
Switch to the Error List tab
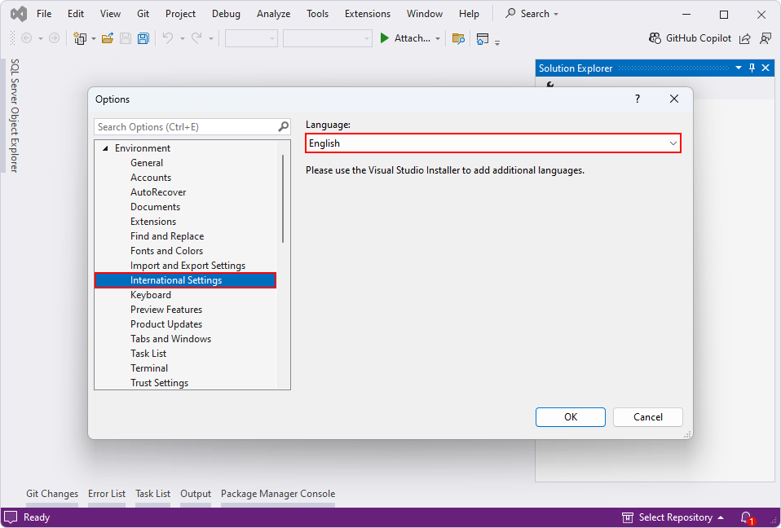coord(107,493)
